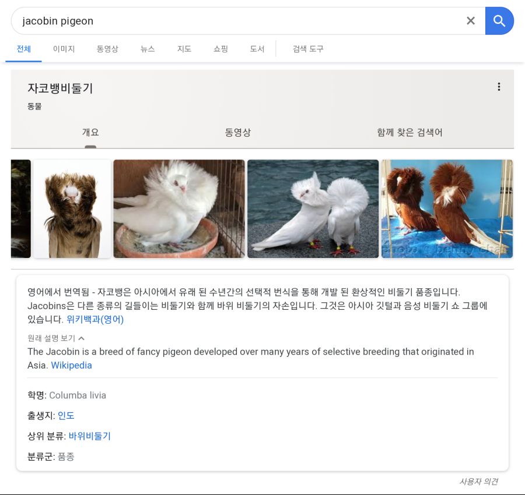Viewport: 525px width, 495px height.
Task: Open the 지도 search tab
Action: (x=184, y=49)
